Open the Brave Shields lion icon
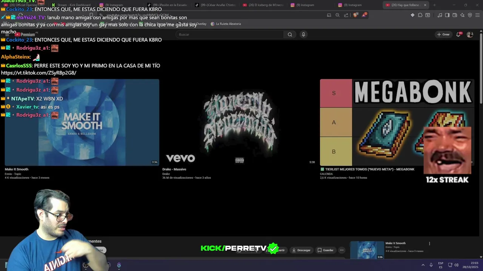The image size is (483, 271). click(355, 15)
